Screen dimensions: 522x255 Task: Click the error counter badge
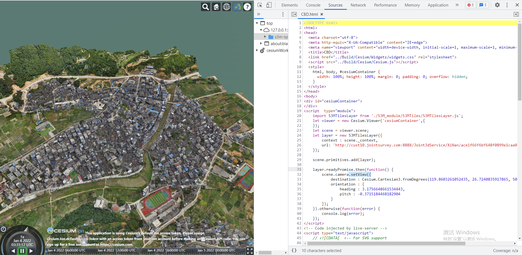(x=470, y=5)
